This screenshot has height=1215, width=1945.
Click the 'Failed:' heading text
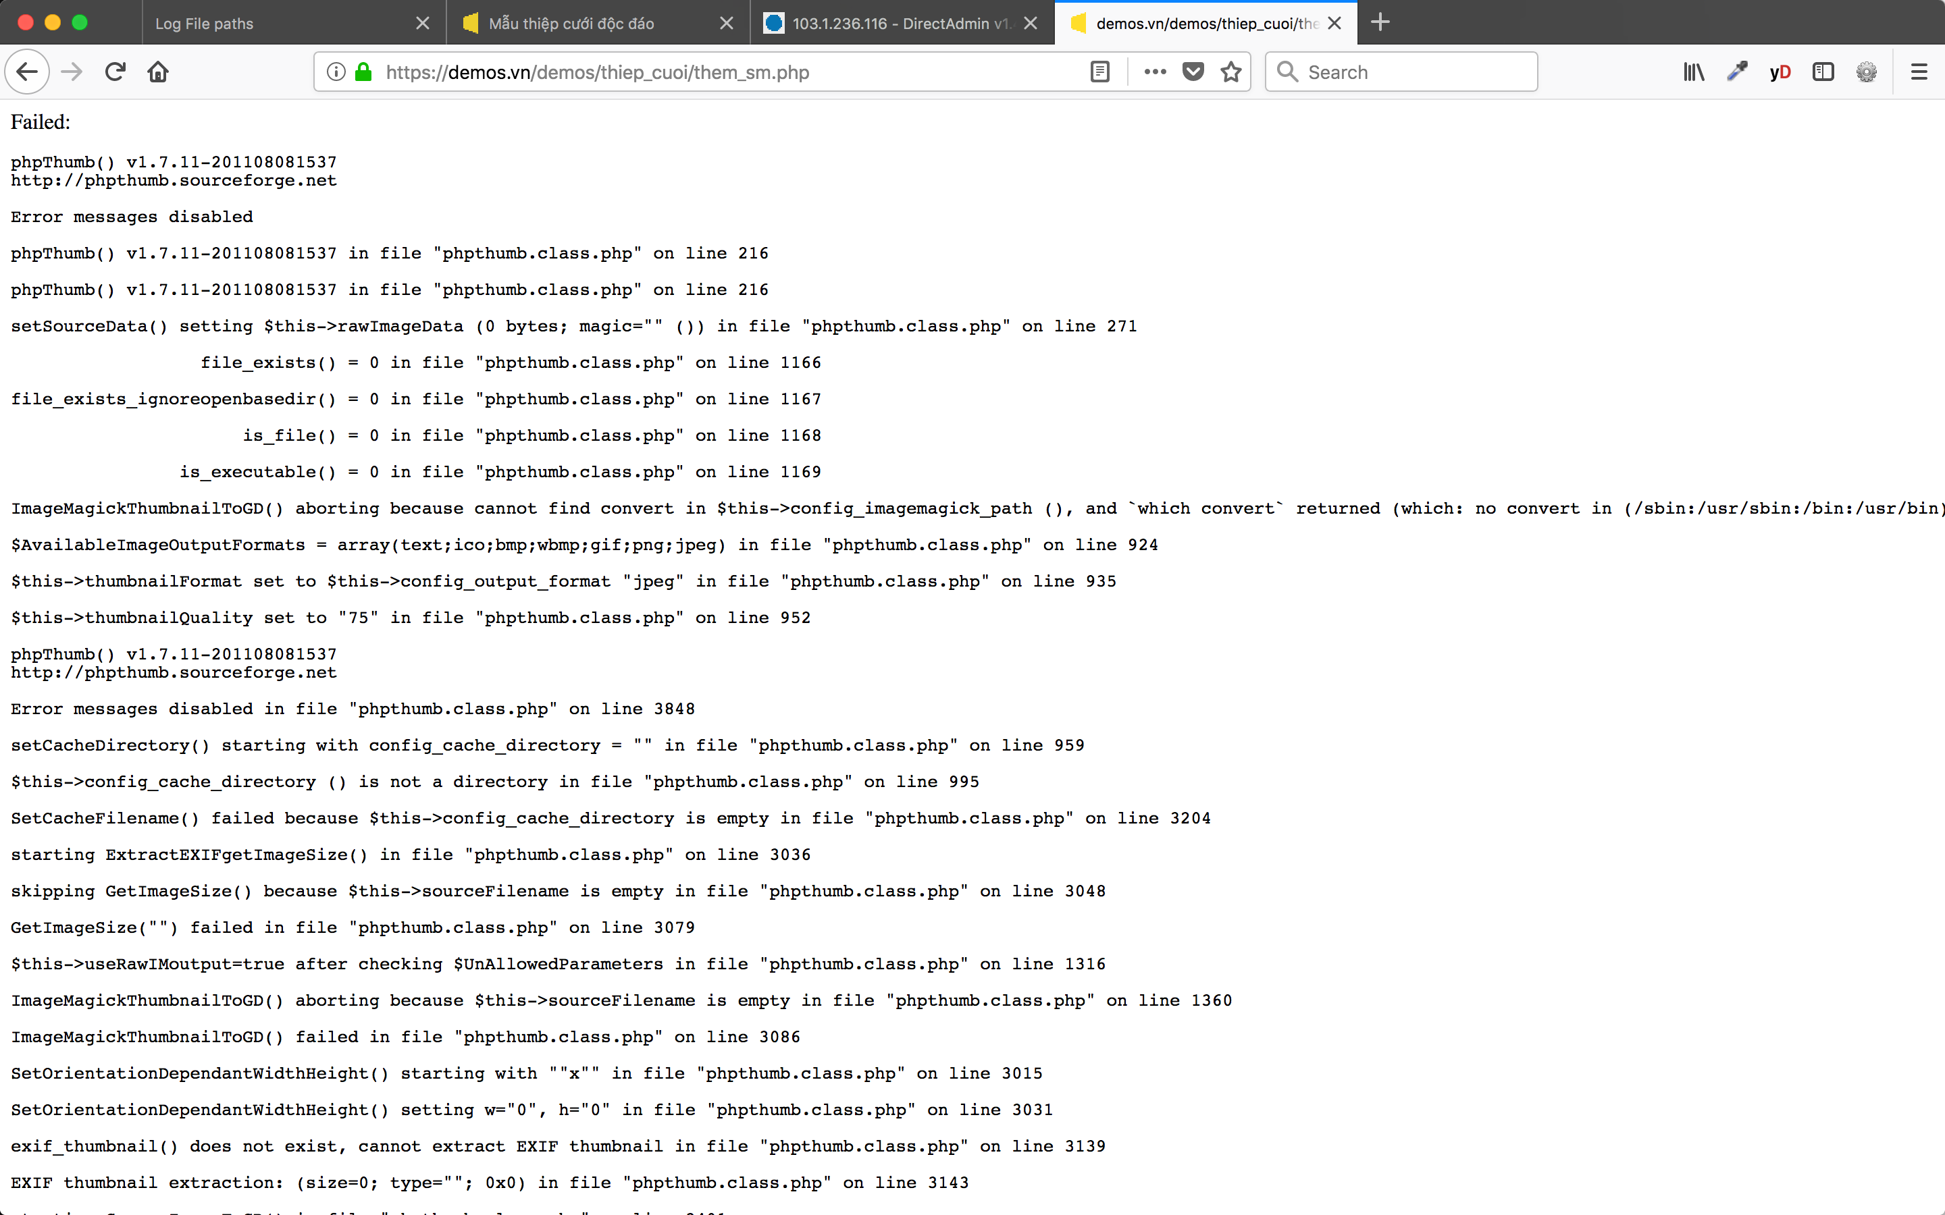41,122
